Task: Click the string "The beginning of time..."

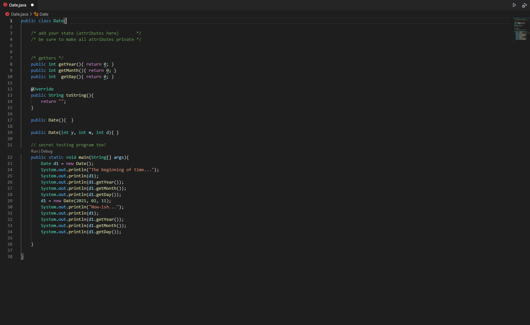Action: (x=121, y=170)
